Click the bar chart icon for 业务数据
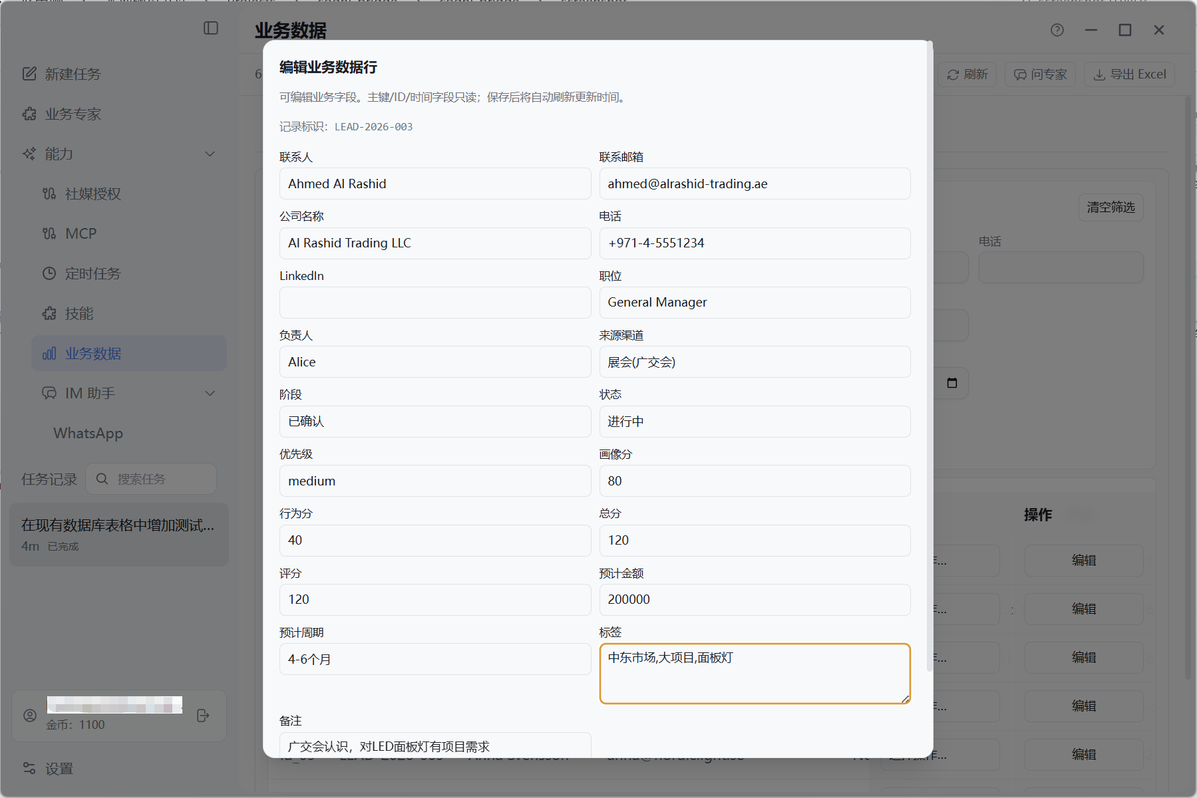Screen dimensions: 1197x798 pyautogui.click(x=49, y=353)
